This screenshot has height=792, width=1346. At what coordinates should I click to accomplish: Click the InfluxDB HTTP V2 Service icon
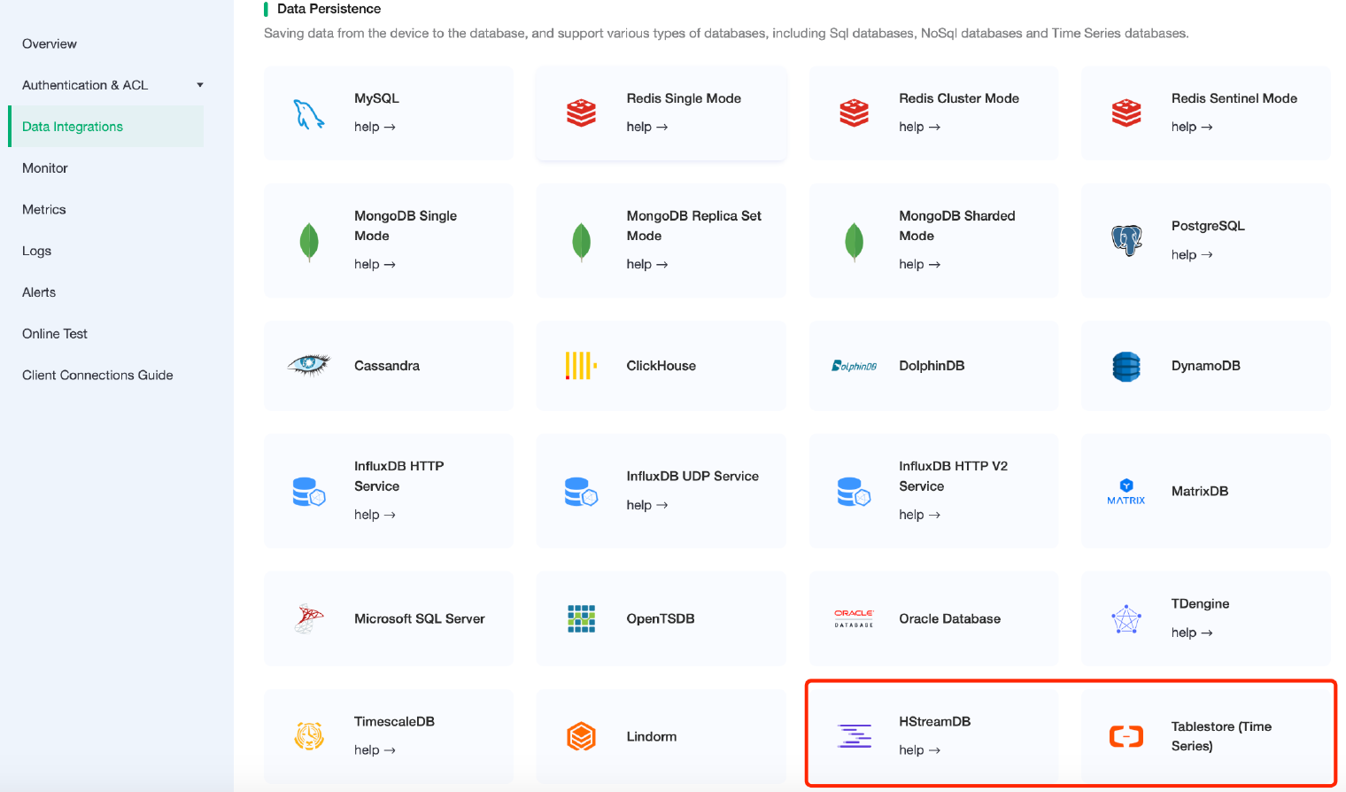pyautogui.click(x=854, y=492)
